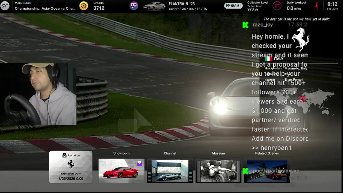
Task: Open the Channel video thumbnail
Action: point(170,171)
